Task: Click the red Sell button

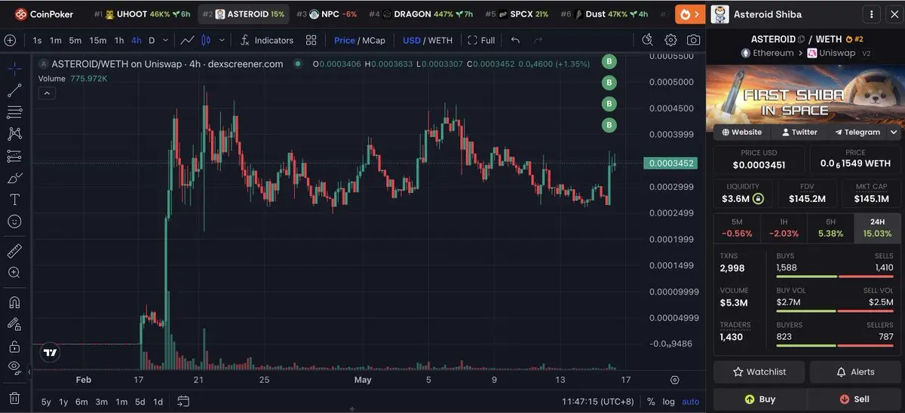Action: coord(854,399)
